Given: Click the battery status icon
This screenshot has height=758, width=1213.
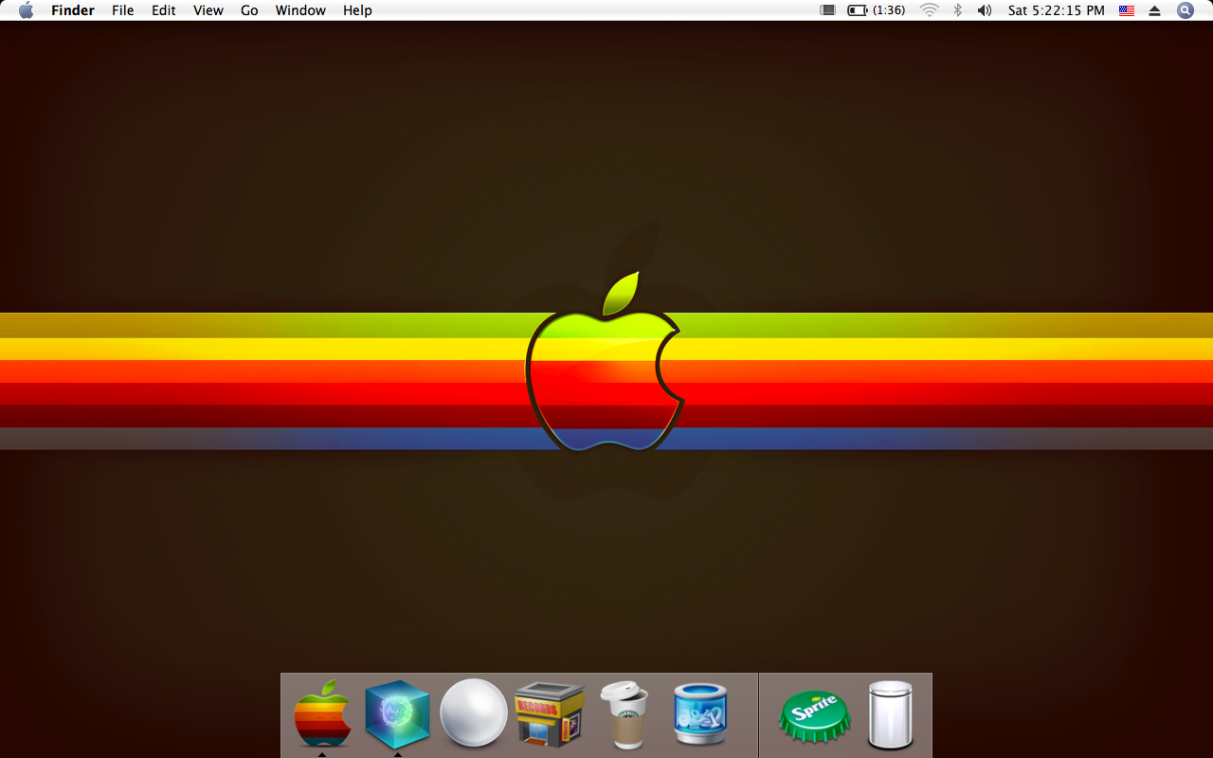Looking at the screenshot, I should (858, 10).
